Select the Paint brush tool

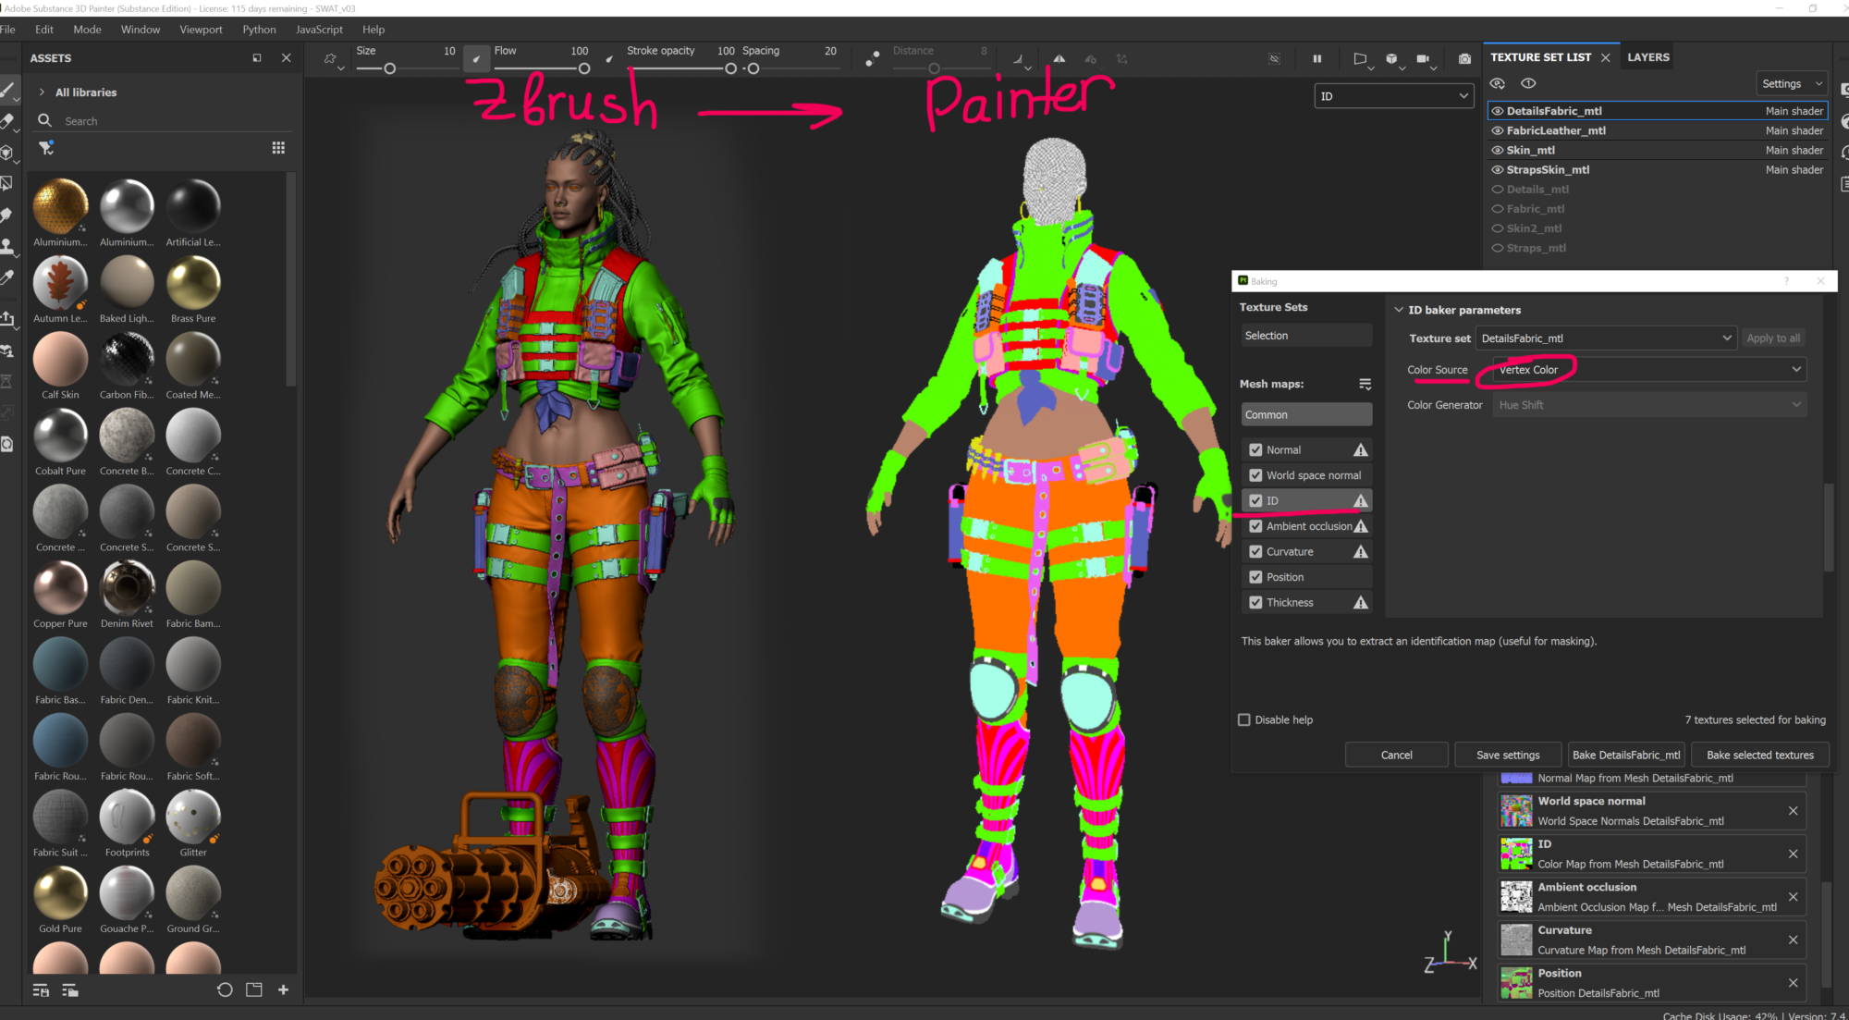(x=10, y=89)
